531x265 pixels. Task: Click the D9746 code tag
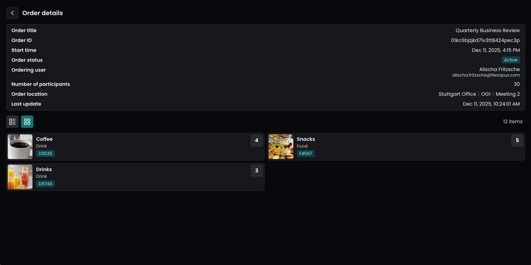[45, 184]
